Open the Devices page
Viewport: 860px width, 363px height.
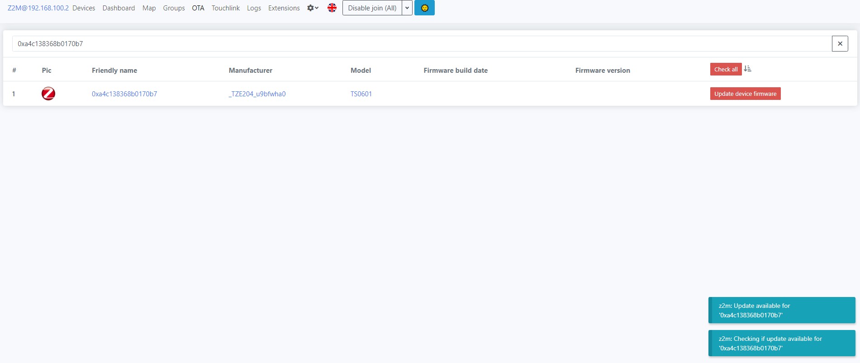click(84, 8)
